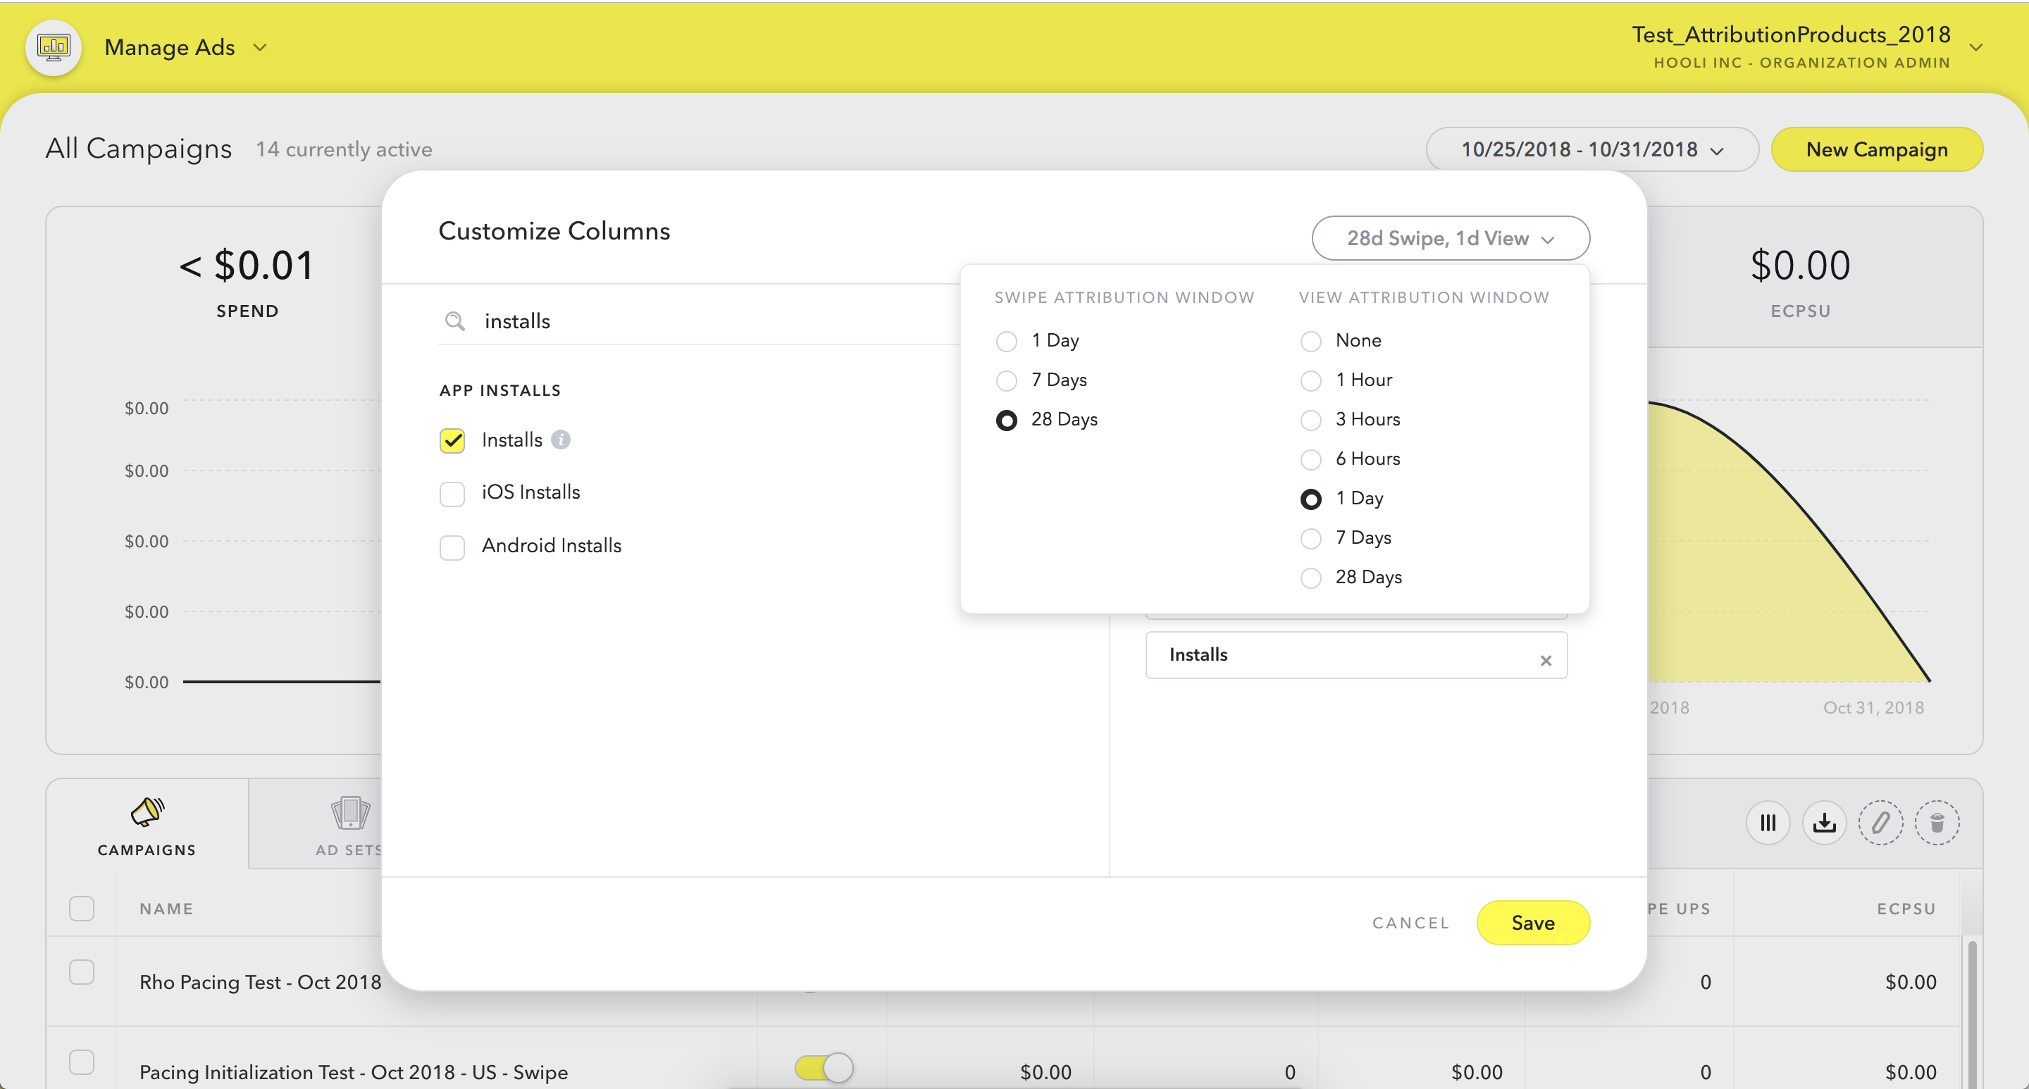Select None view attribution window
Image resolution: width=2029 pixels, height=1089 pixels.
tap(1310, 341)
